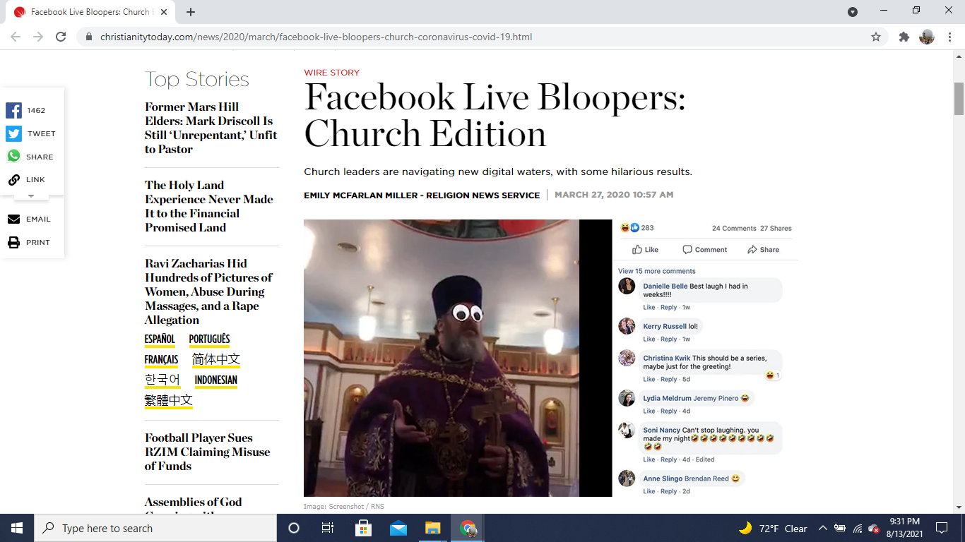Bookmark this page with star icon
This screenshot has width=965, height=542.
(876, 37)
